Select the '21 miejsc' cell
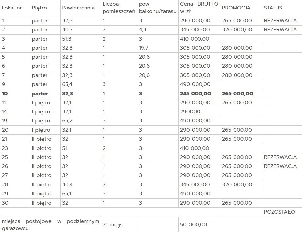This screenshot has height=232, width=302. 114,225
